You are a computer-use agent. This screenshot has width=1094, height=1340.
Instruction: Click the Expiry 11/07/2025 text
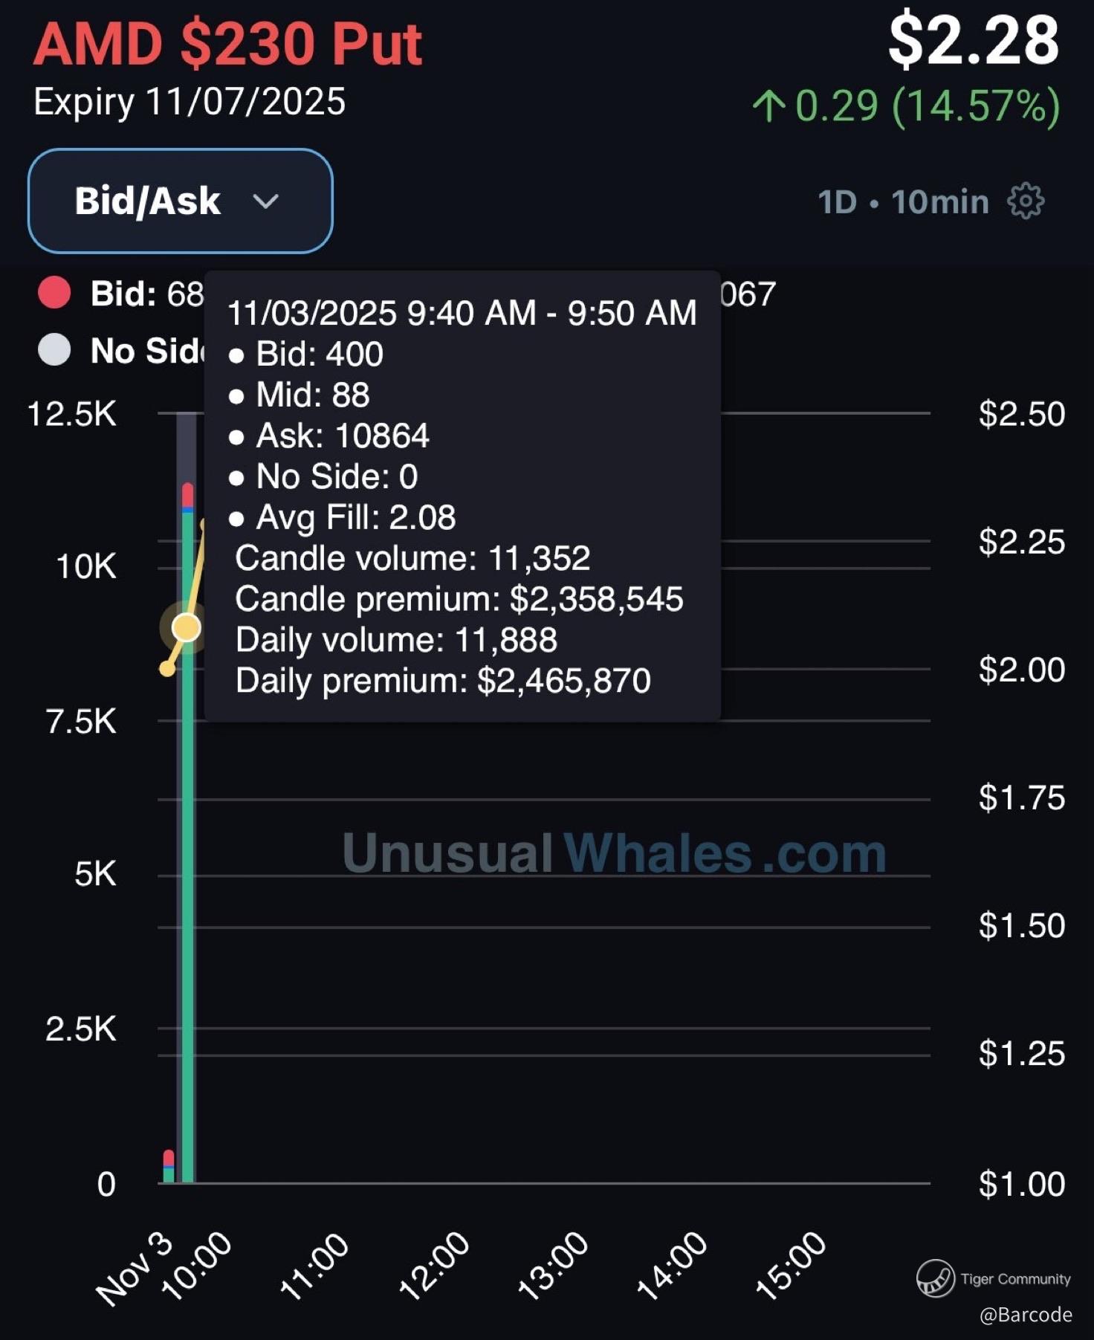pos(190,102)
